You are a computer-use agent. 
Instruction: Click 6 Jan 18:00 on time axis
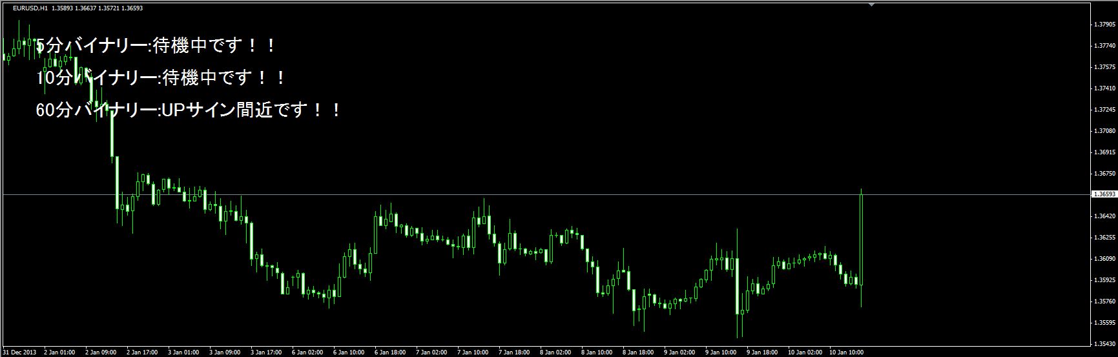[x=392, y=352]
